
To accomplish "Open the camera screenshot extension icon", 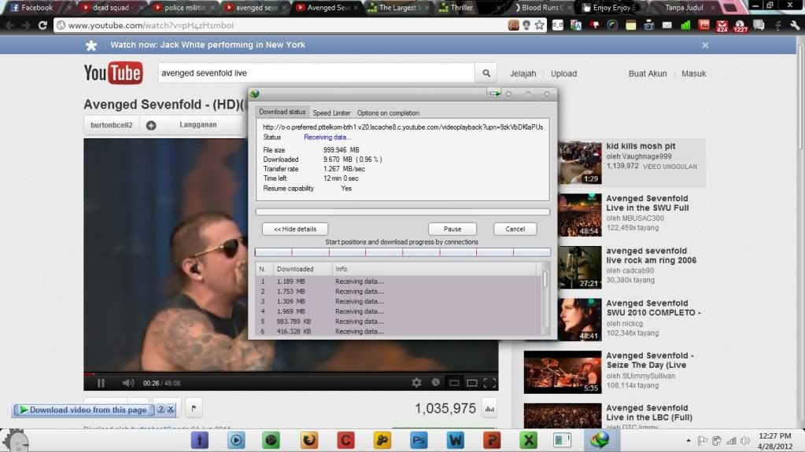I will tap(649, 25).
